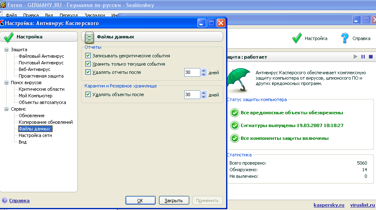Click the Kaspersky icon in settings dialog title bar
Screen dimensions: 376x210
(x=2, y=23)
